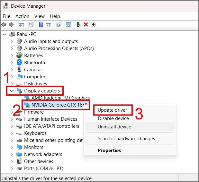The width and height of the screenshot is (199, 182).
Task: Select the Rahul-PC label
Action: 26,34
